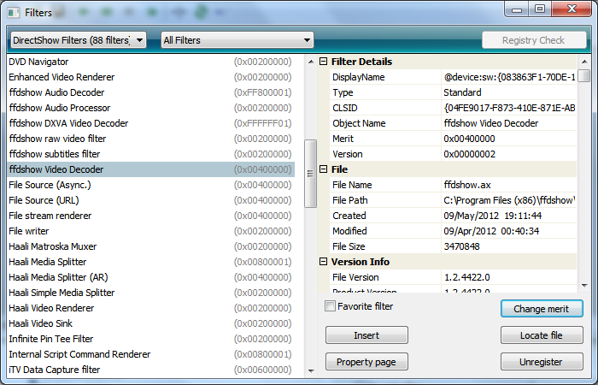Screen dimensions: 598x385
Task: Click the Registry Check button
Action: point(534,39)
